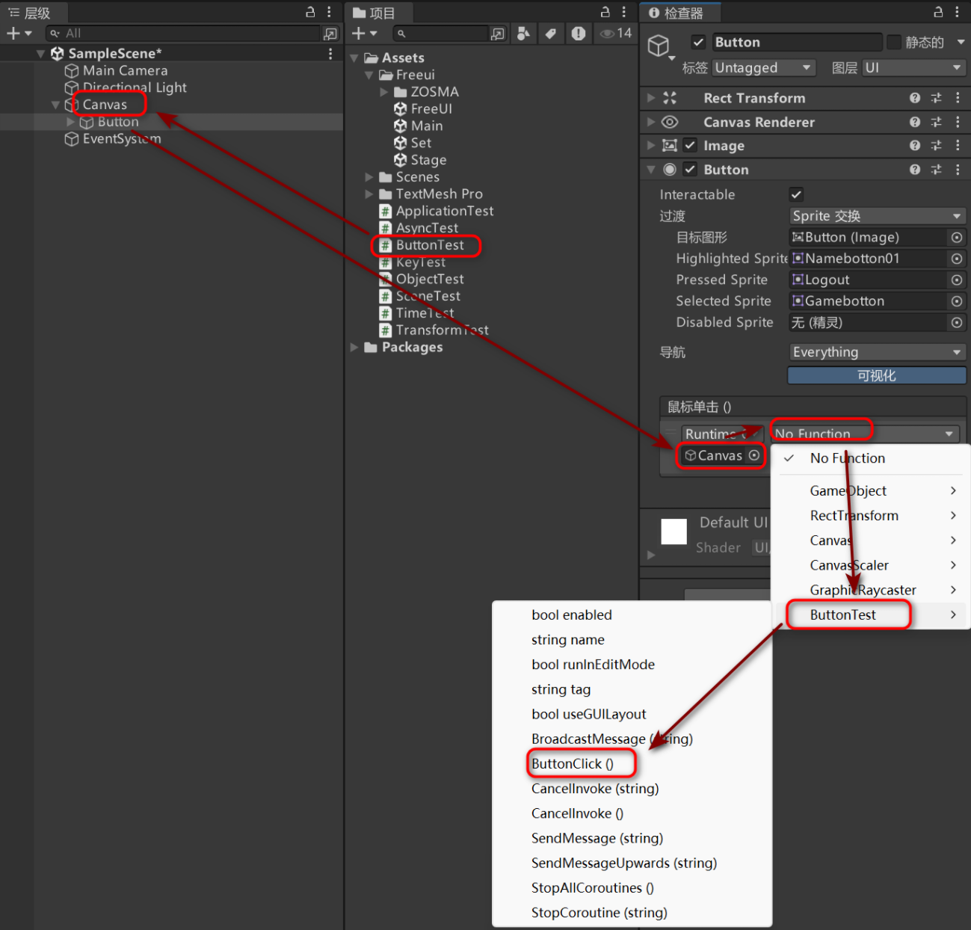Click the Project search field
The image size is (971, 930).
click(441, 33)
